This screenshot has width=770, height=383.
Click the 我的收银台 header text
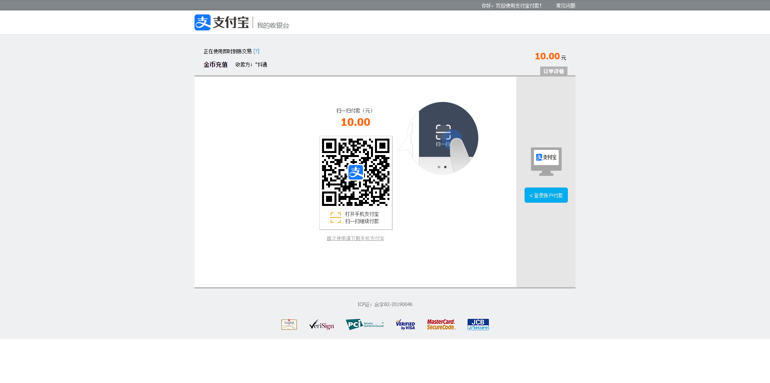point(273,25)
